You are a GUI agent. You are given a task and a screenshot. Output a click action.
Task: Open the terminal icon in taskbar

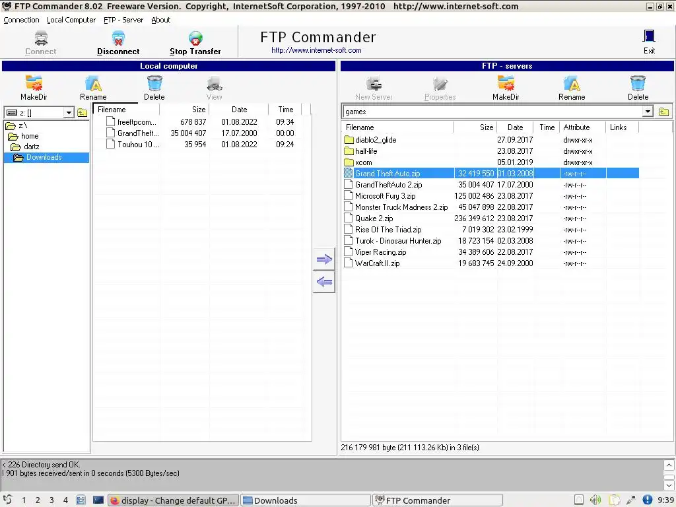[x=98, y=500]
